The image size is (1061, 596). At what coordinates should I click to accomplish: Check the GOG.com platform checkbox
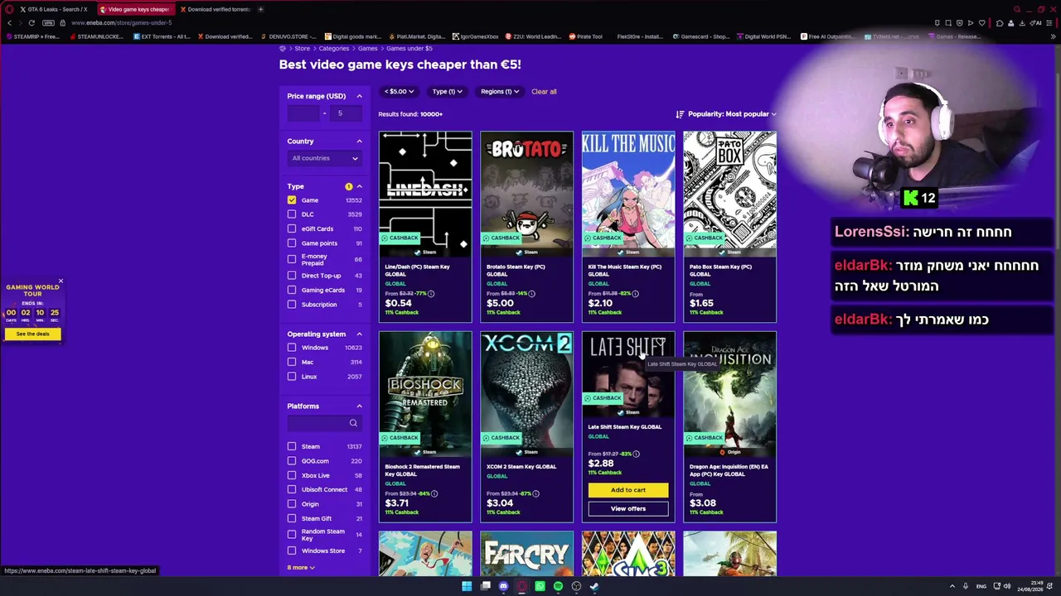[x=292, y=461]
